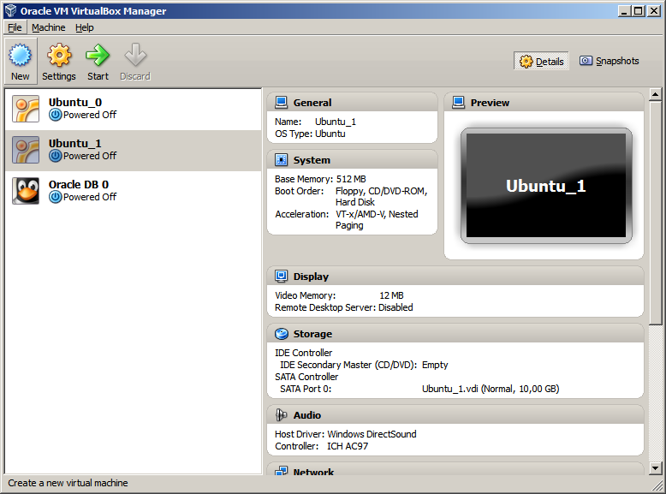
Task: Click the VirtualBox title bar app icon
Action: (x=10, y=10)
